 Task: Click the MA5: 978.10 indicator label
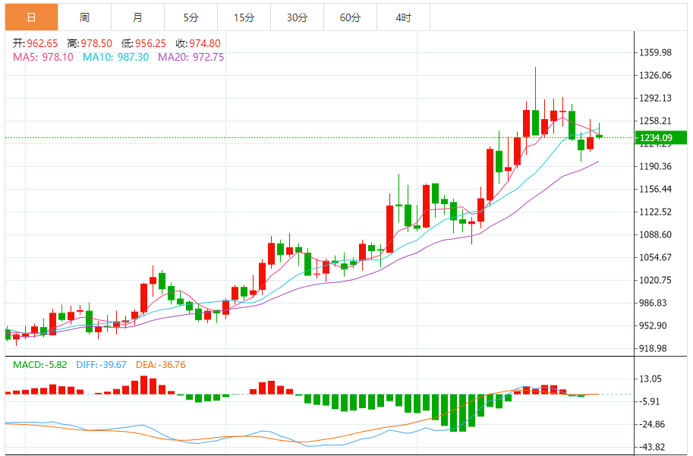(x=43, y=57)
